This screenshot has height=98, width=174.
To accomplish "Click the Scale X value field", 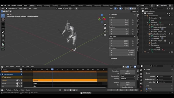I will point(119,41).
